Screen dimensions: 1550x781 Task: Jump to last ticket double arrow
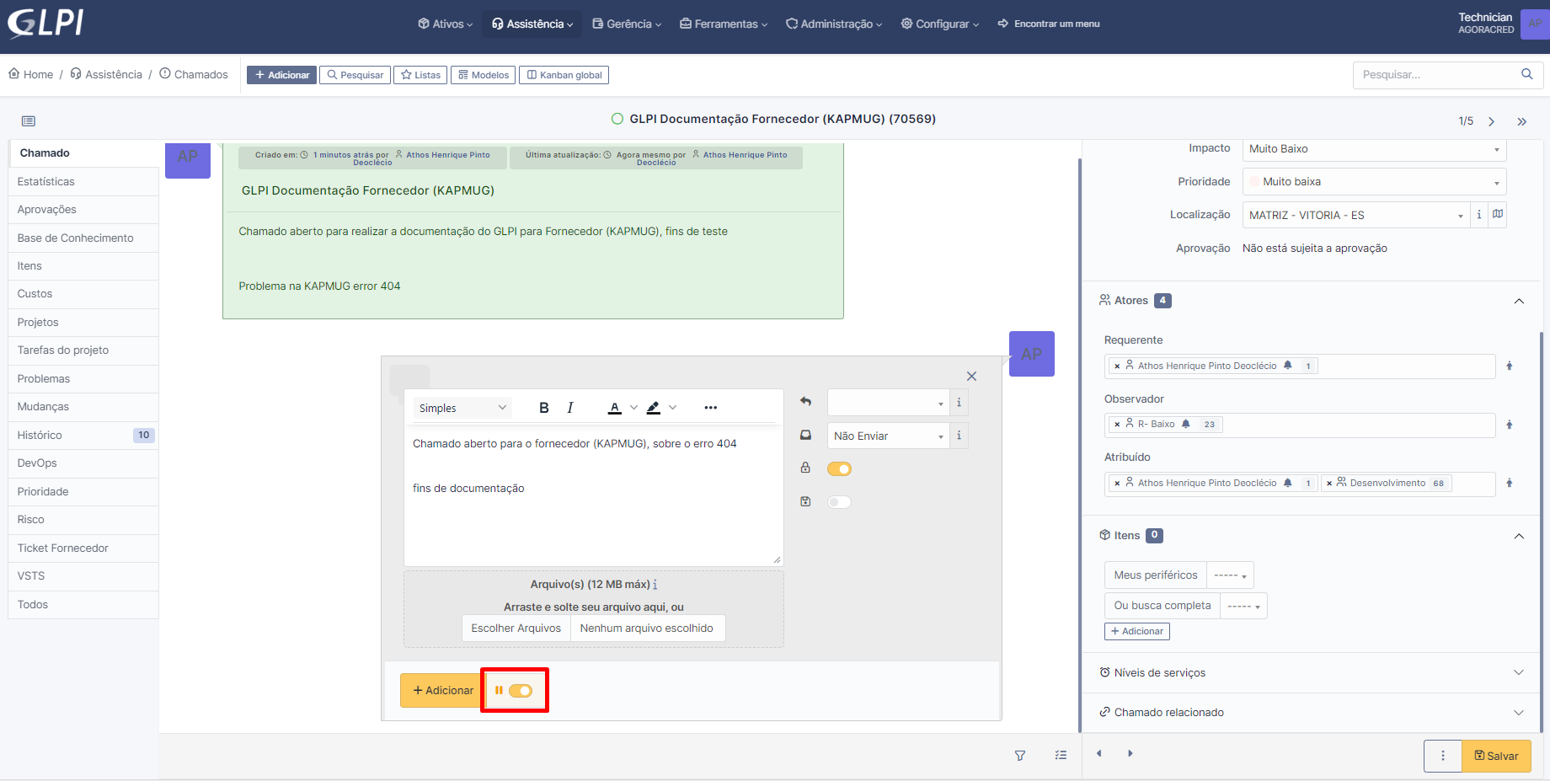coord(1522,121)
